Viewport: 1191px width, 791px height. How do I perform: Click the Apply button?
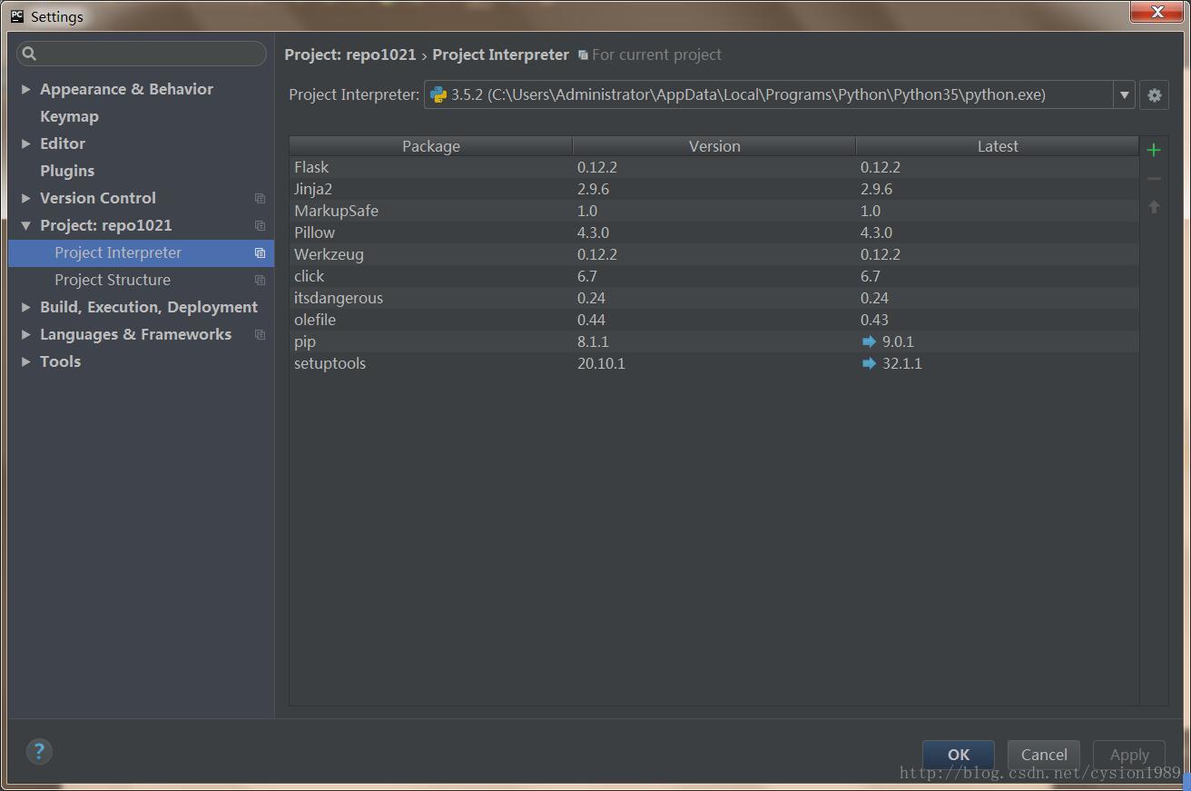[x=1129, y=755]
